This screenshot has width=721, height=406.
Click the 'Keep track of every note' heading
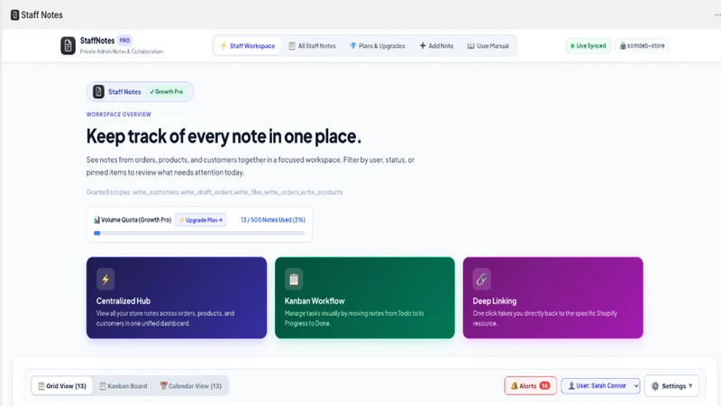coord(224,136)
